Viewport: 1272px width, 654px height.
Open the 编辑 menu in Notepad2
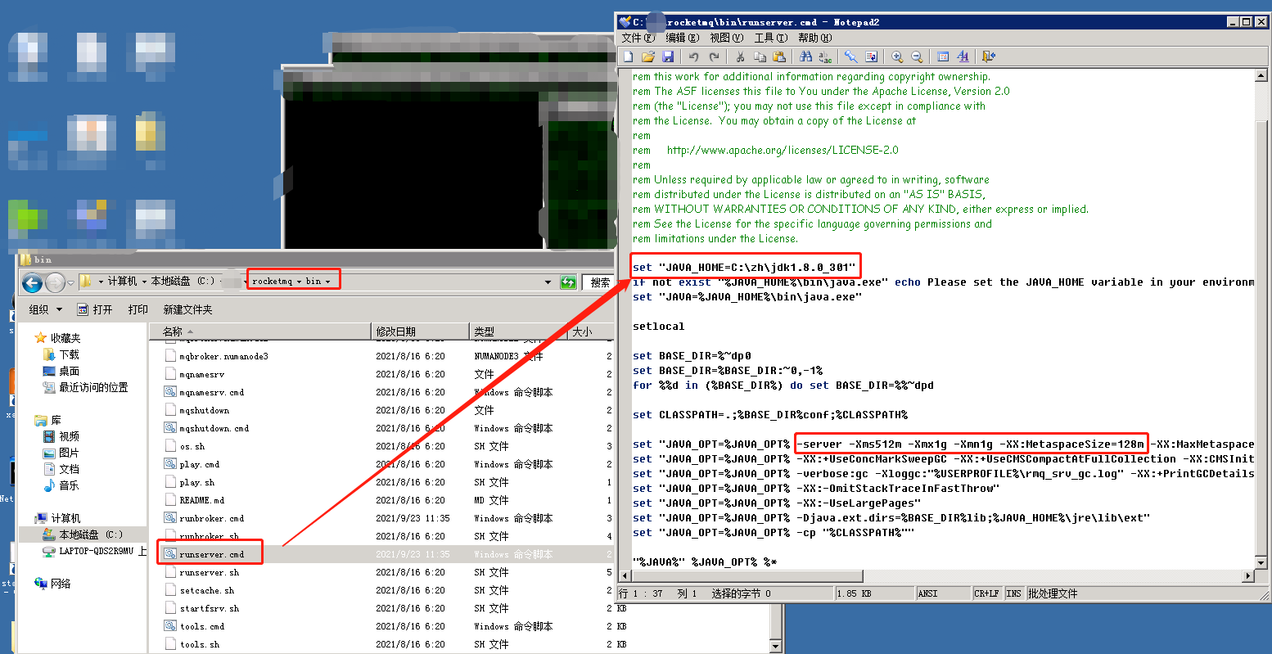point(682,38)
